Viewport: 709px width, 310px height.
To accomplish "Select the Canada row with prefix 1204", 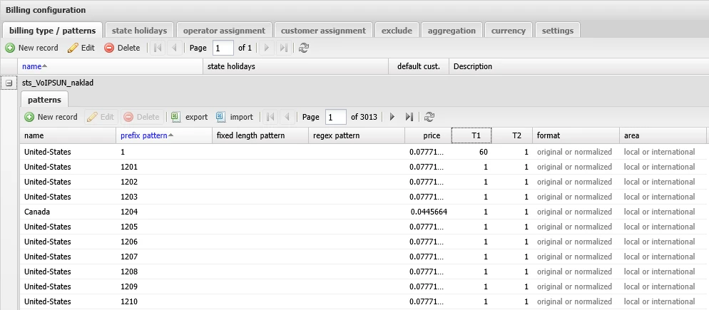I will [362, 212].
